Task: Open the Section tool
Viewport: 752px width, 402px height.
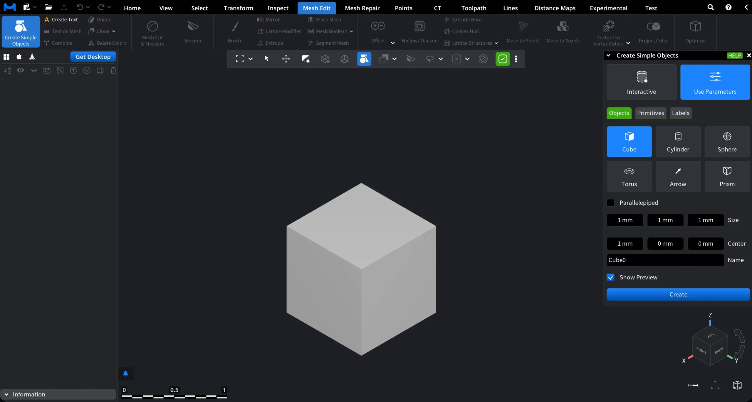Action: (x=192, y=32)
